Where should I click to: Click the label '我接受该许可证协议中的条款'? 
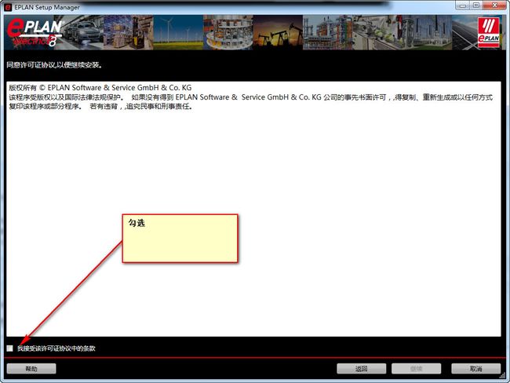coord(56,348)
